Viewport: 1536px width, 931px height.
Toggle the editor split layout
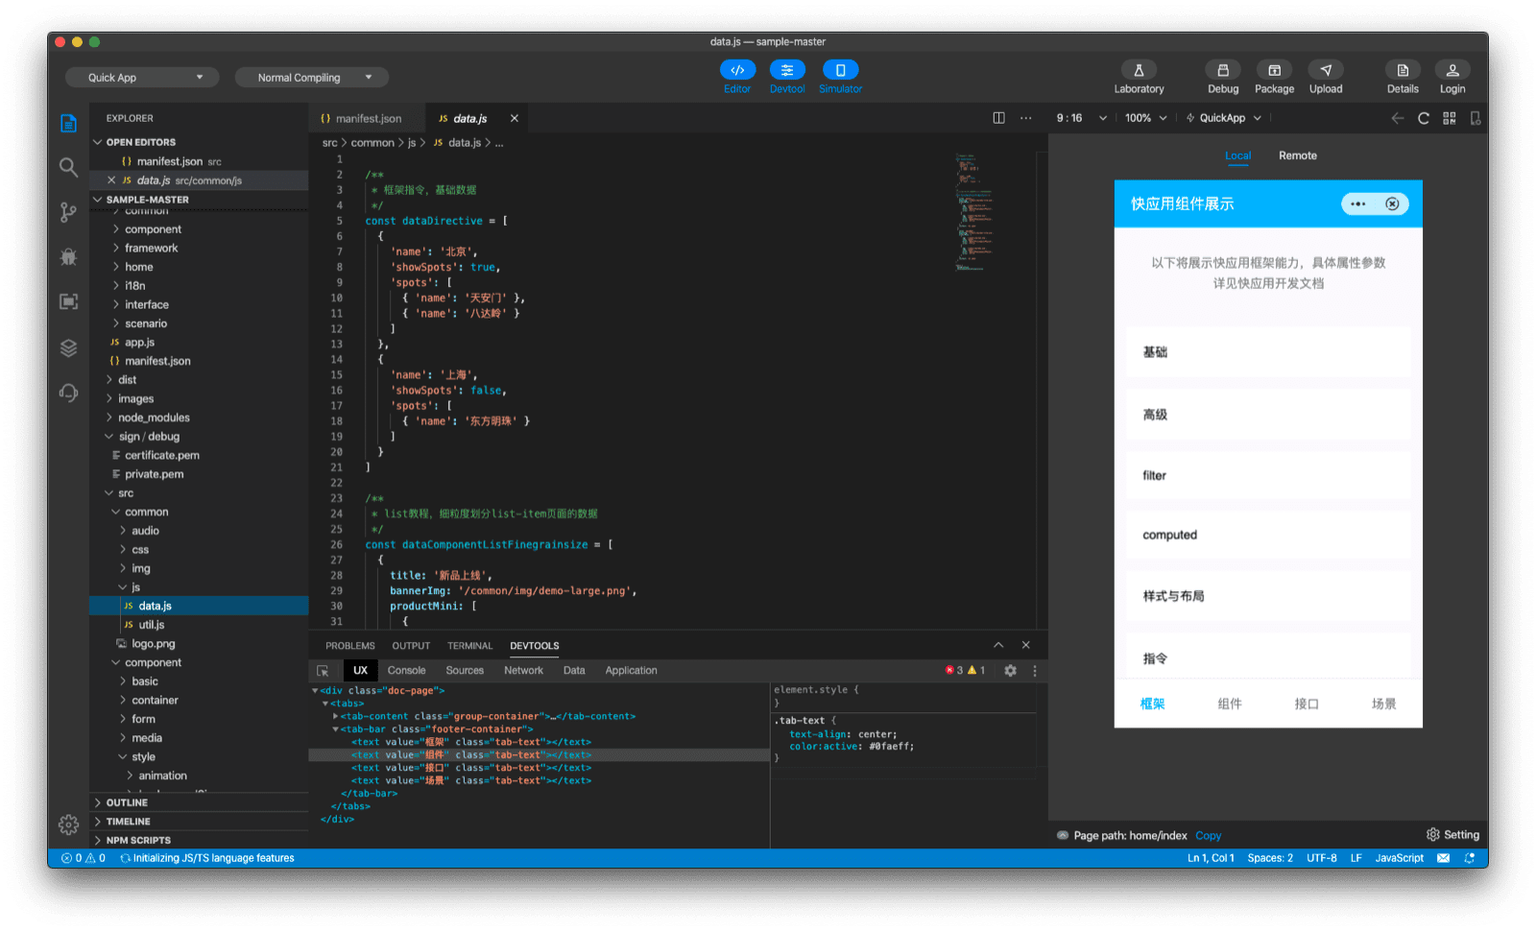click(x=997, y=117)
